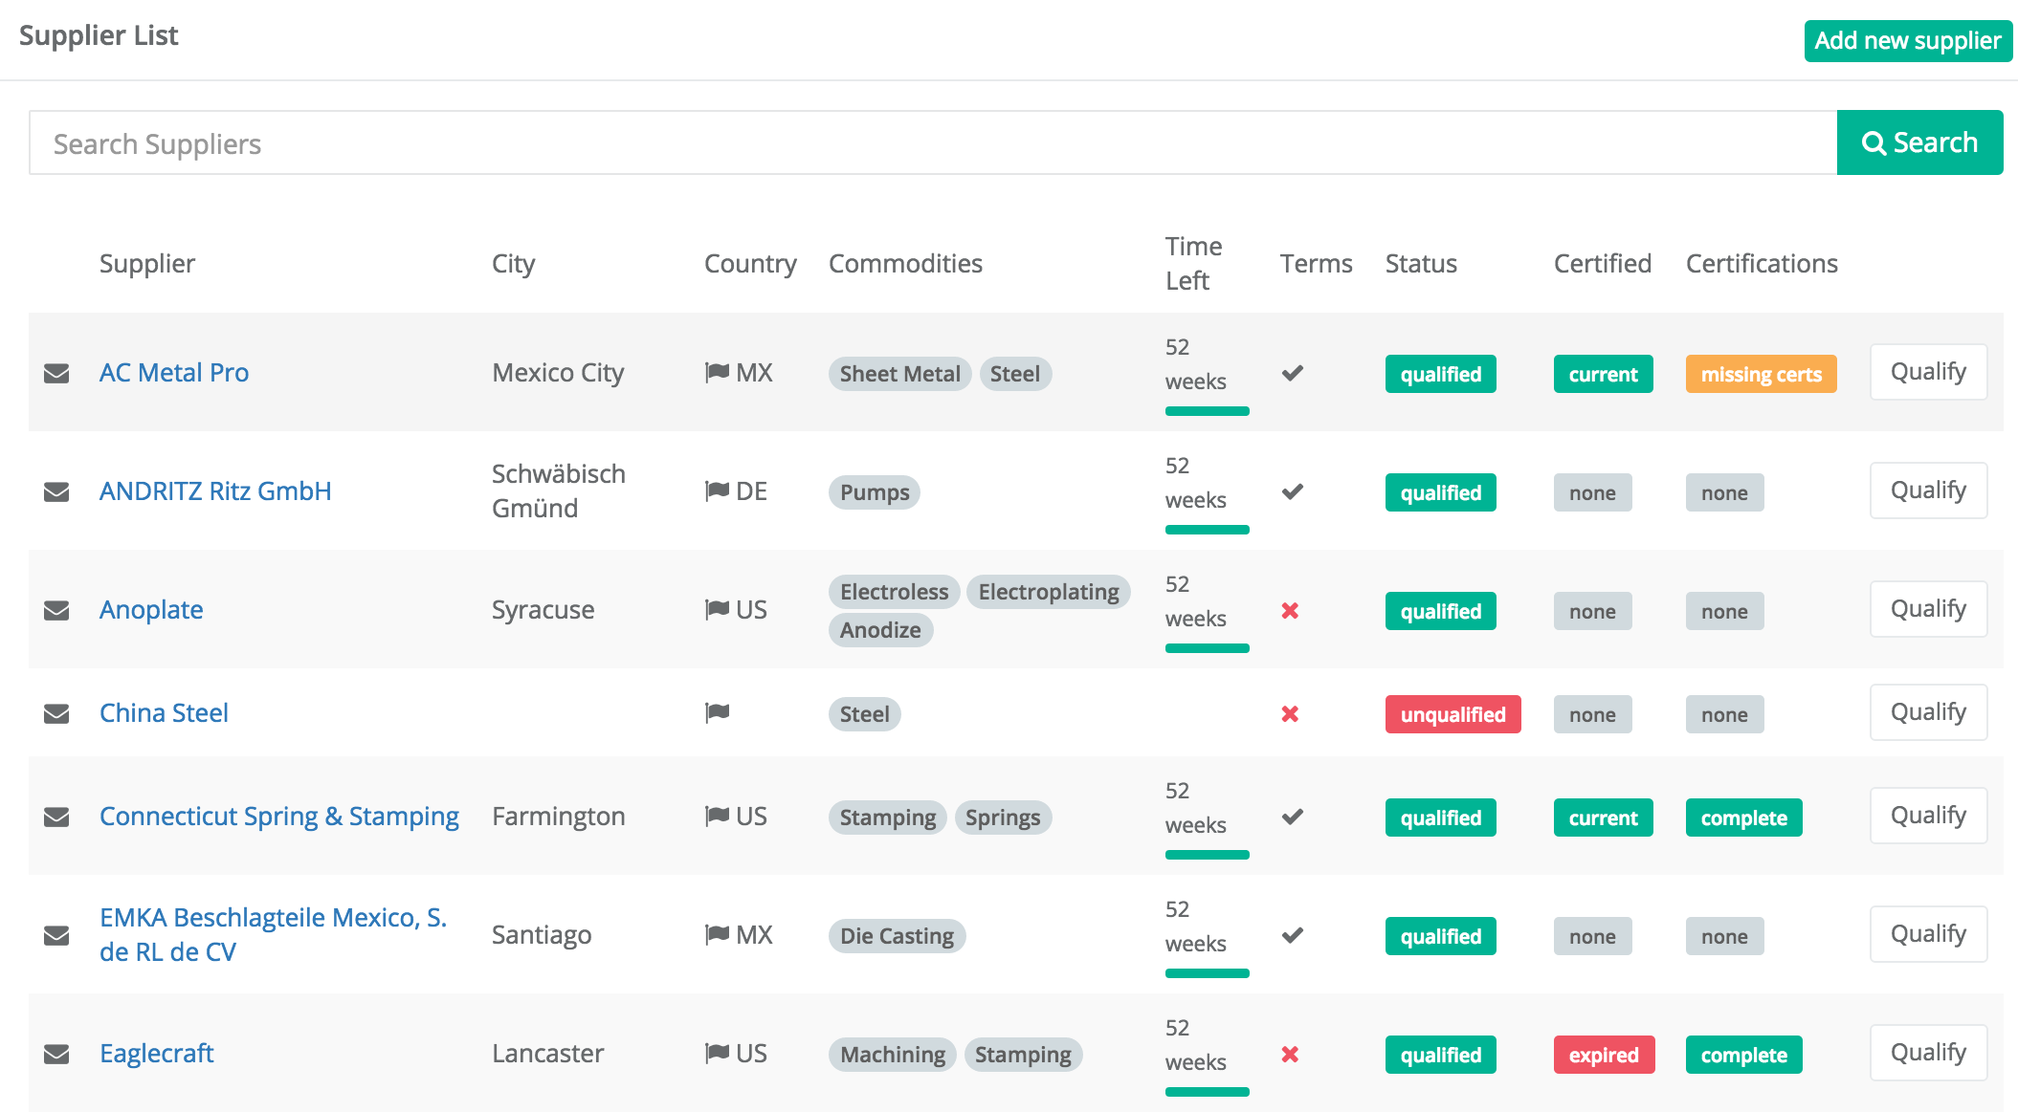
Task: Click the Electroplating commodity tag
Action: (1049, 592)
